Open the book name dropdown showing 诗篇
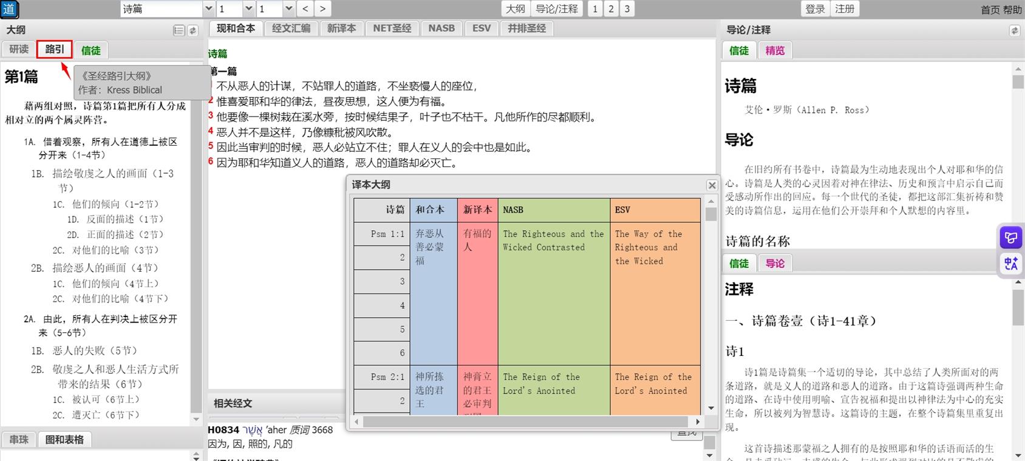Image resolution: width=1025 pixels, height=461 pixels. coord(209,9)
